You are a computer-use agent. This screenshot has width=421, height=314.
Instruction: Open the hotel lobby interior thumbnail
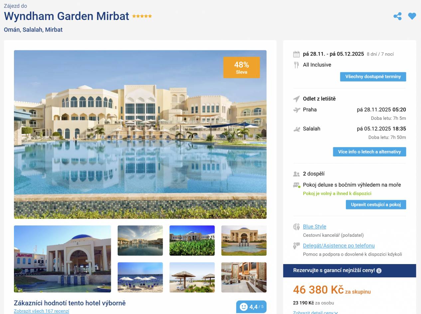point(244,277)
